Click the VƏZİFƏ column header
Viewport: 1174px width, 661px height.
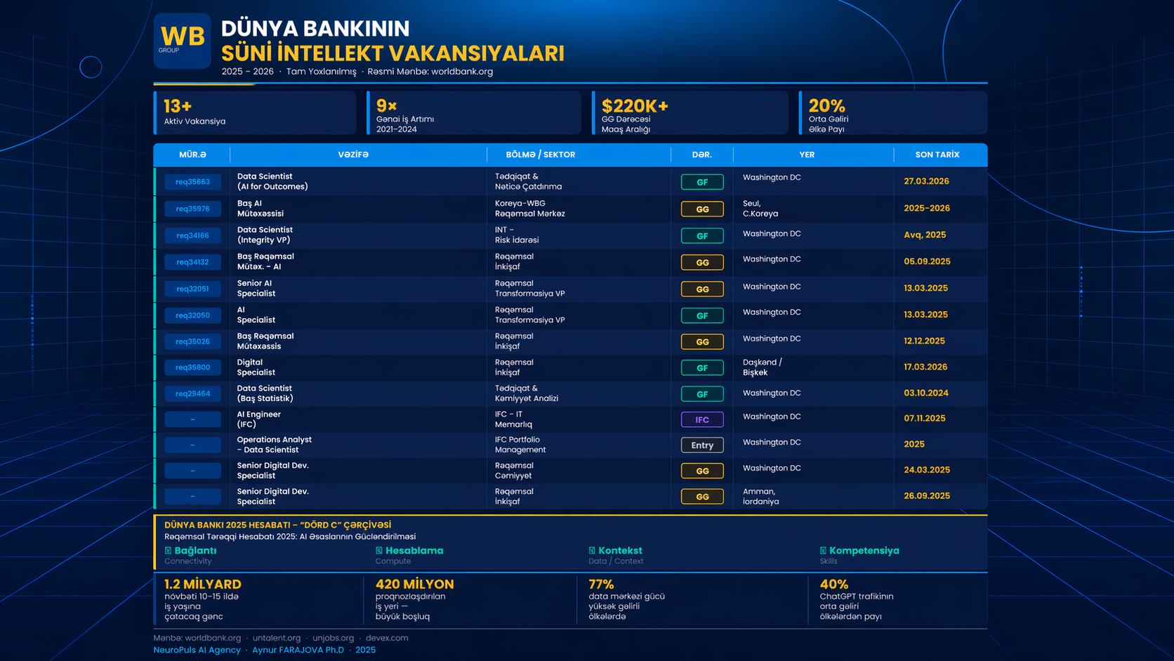click(x=353, y=155)
